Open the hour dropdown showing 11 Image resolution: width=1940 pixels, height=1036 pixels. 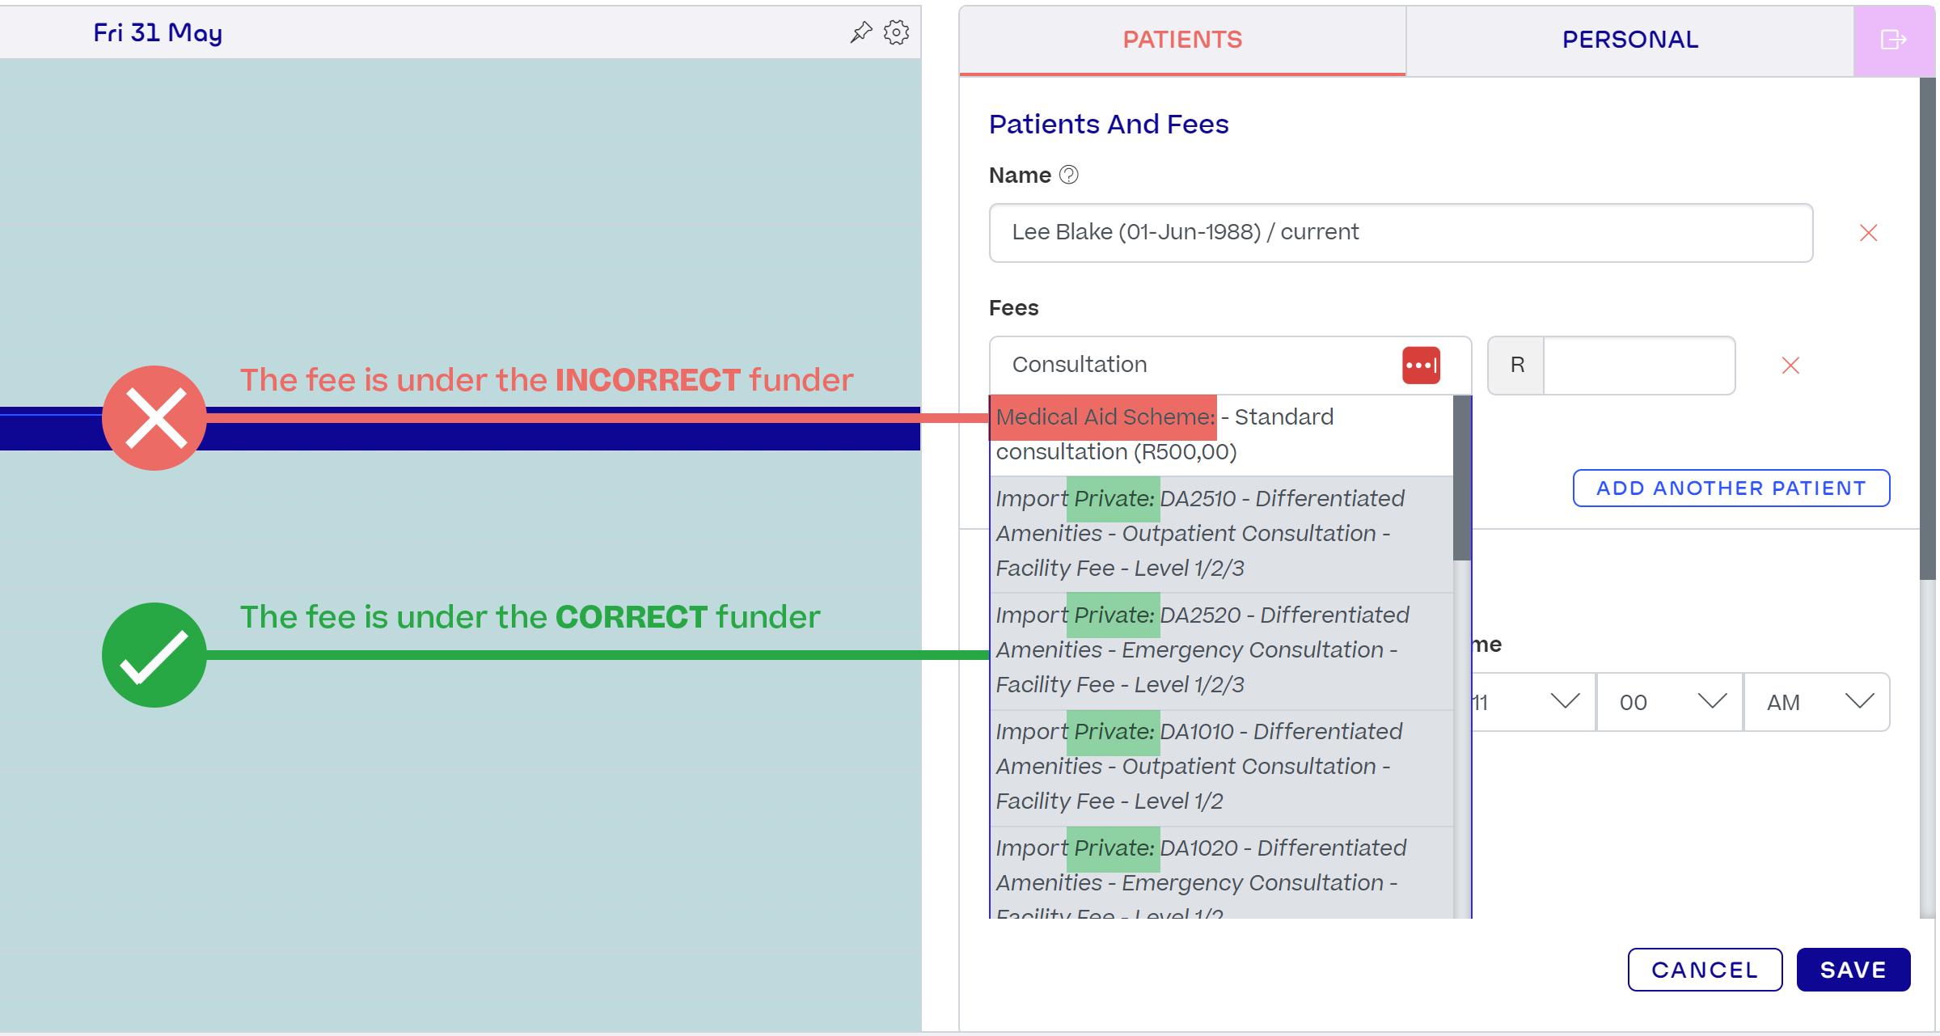click(x=1532, y=702)
